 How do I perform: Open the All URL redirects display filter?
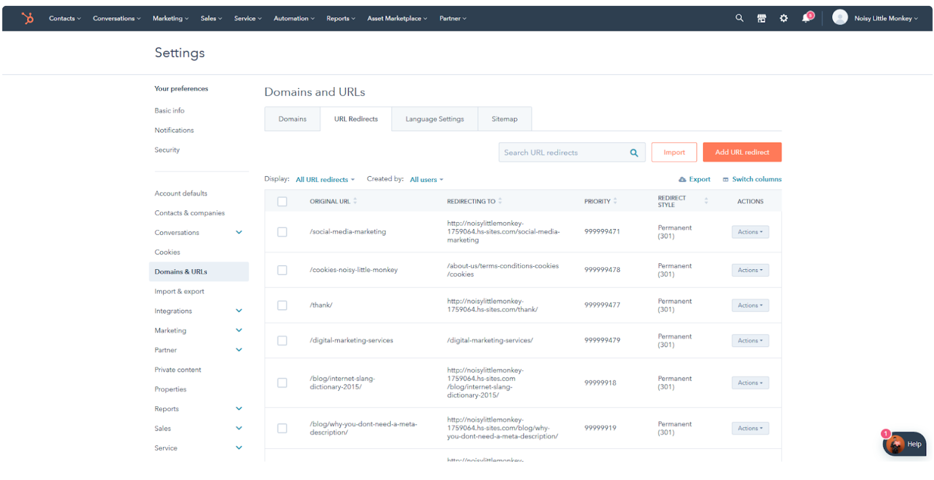[325, 180]
